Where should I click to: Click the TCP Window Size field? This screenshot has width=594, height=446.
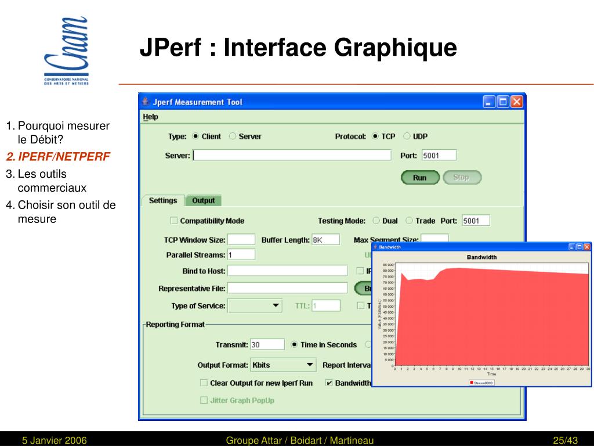[241, 240]
